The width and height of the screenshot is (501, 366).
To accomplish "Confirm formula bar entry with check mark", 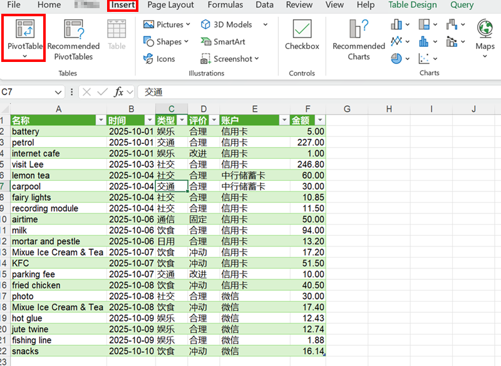I will pos(102,92).
